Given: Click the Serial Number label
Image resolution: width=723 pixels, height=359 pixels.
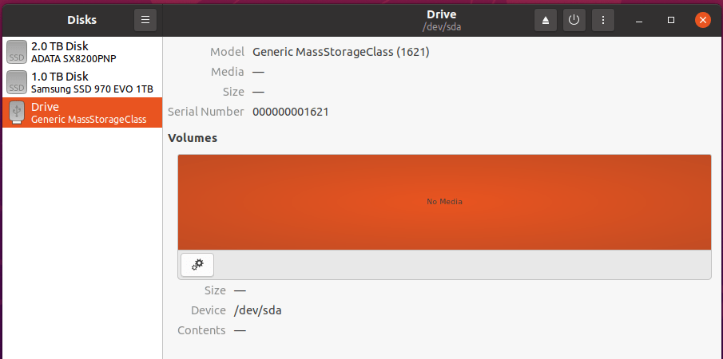Looking at the screenshot, I should [x=206, y=112].
